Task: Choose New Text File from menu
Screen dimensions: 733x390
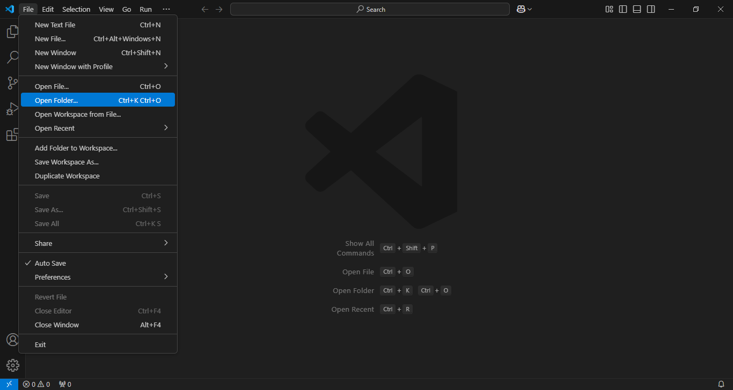Action: point(55,25)
